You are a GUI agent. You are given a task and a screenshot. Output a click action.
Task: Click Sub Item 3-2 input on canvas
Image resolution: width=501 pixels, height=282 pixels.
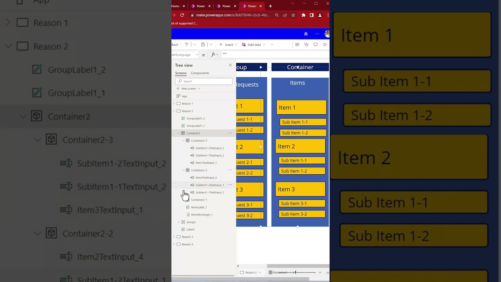302,214
